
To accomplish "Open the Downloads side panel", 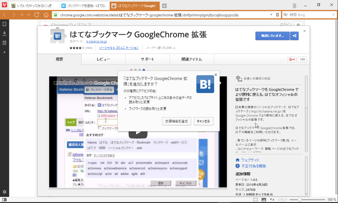I will (4, 33).
